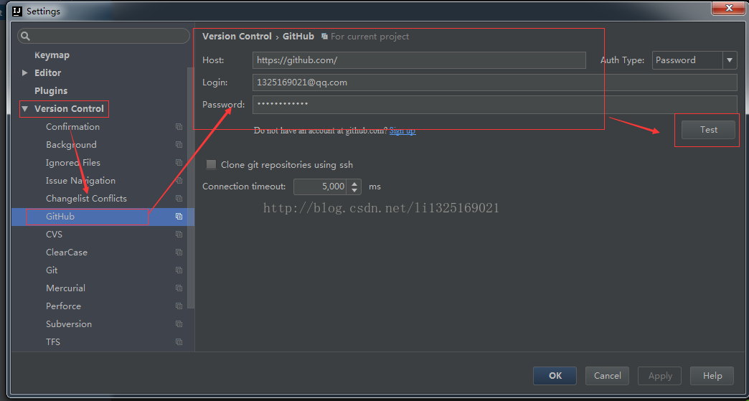
Task: Click into the Login field
Action: [x=495, y=82]
